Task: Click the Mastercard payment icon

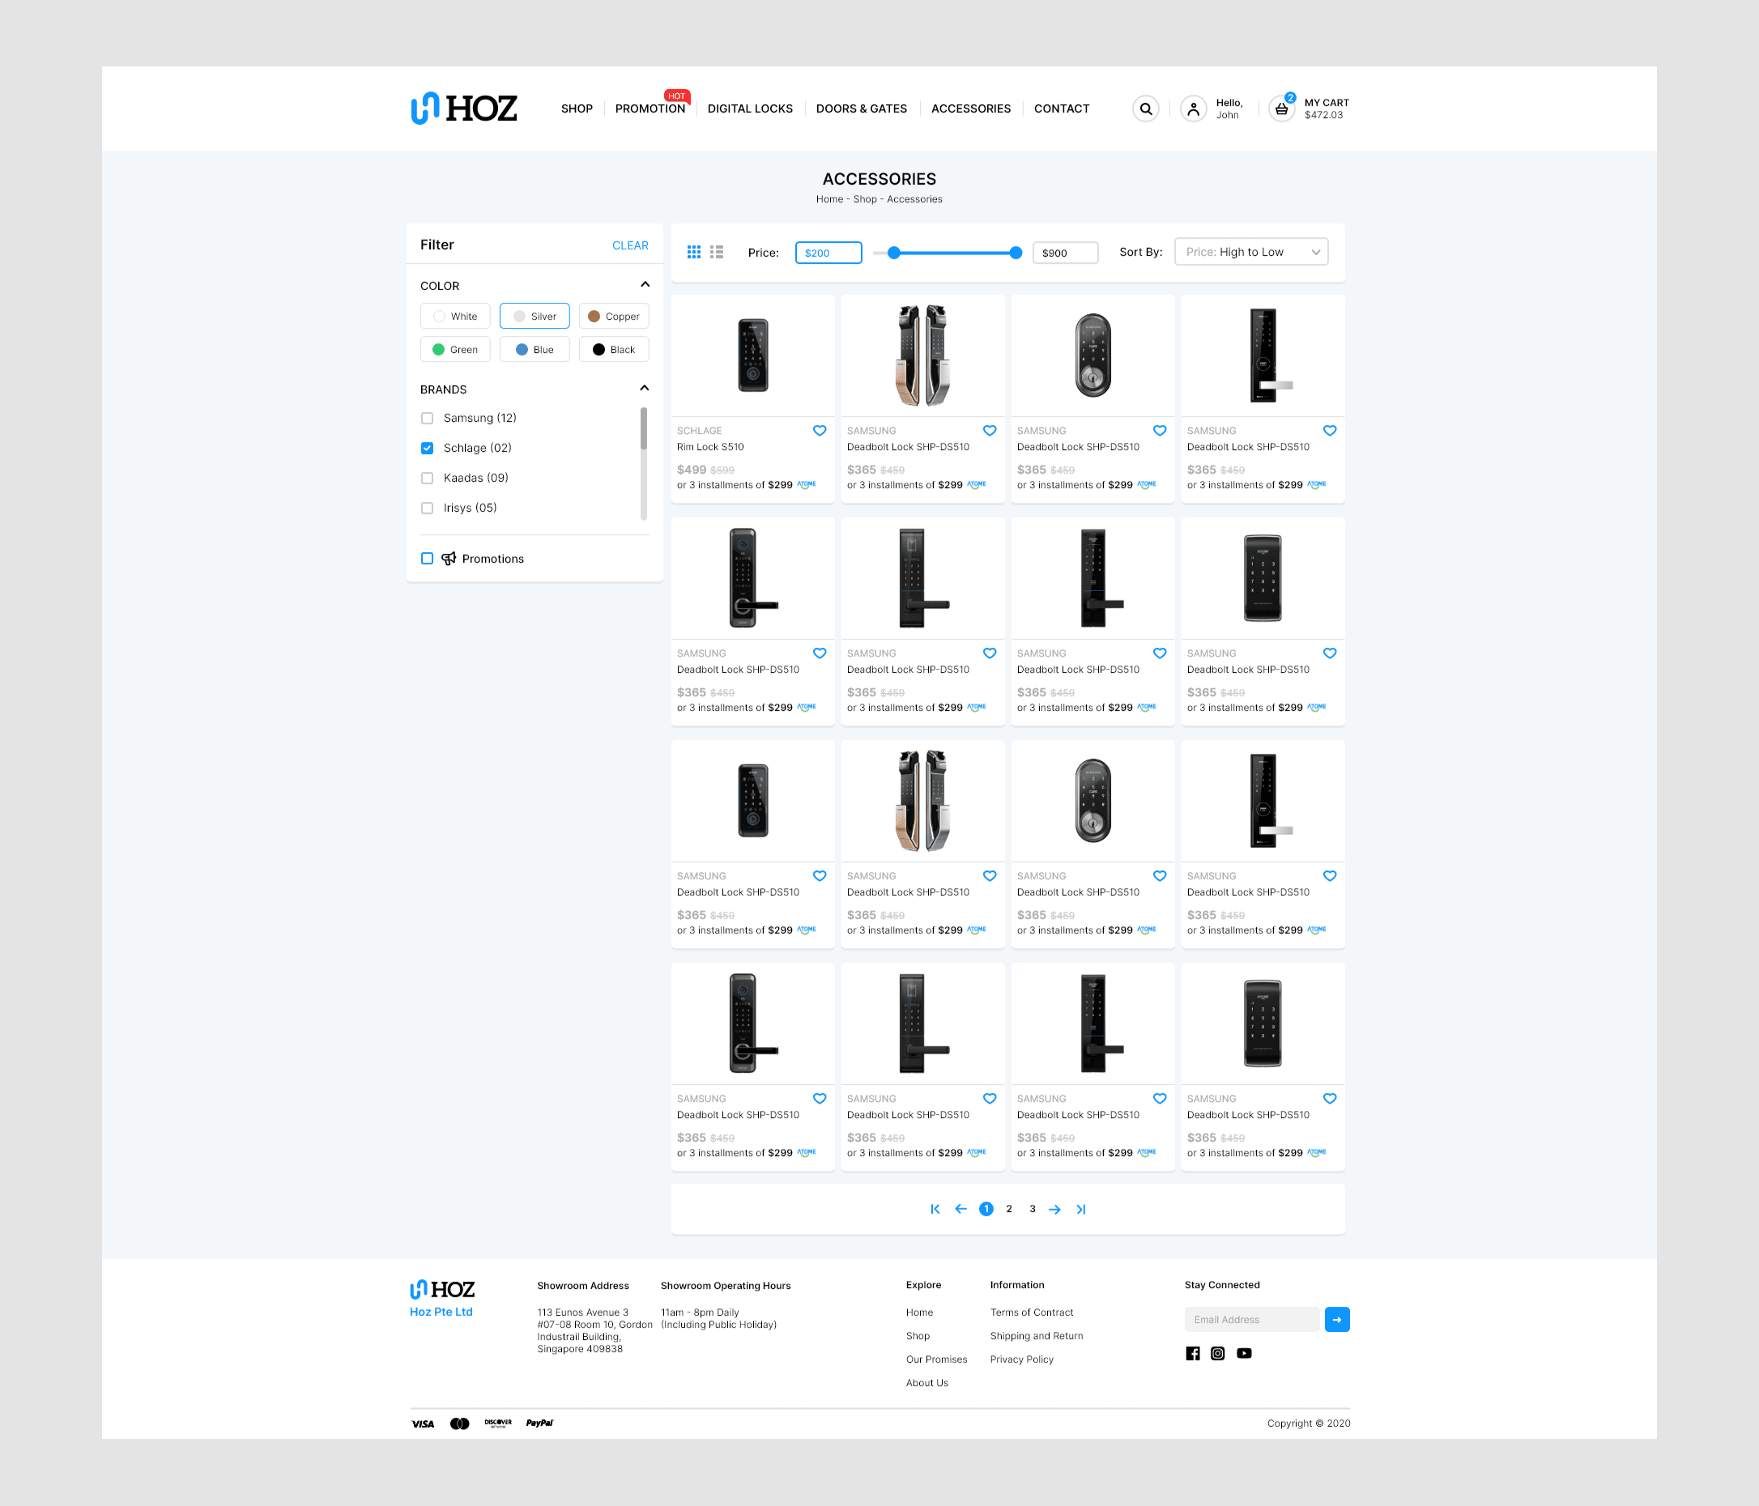Action: click(x=459, y=1423)
